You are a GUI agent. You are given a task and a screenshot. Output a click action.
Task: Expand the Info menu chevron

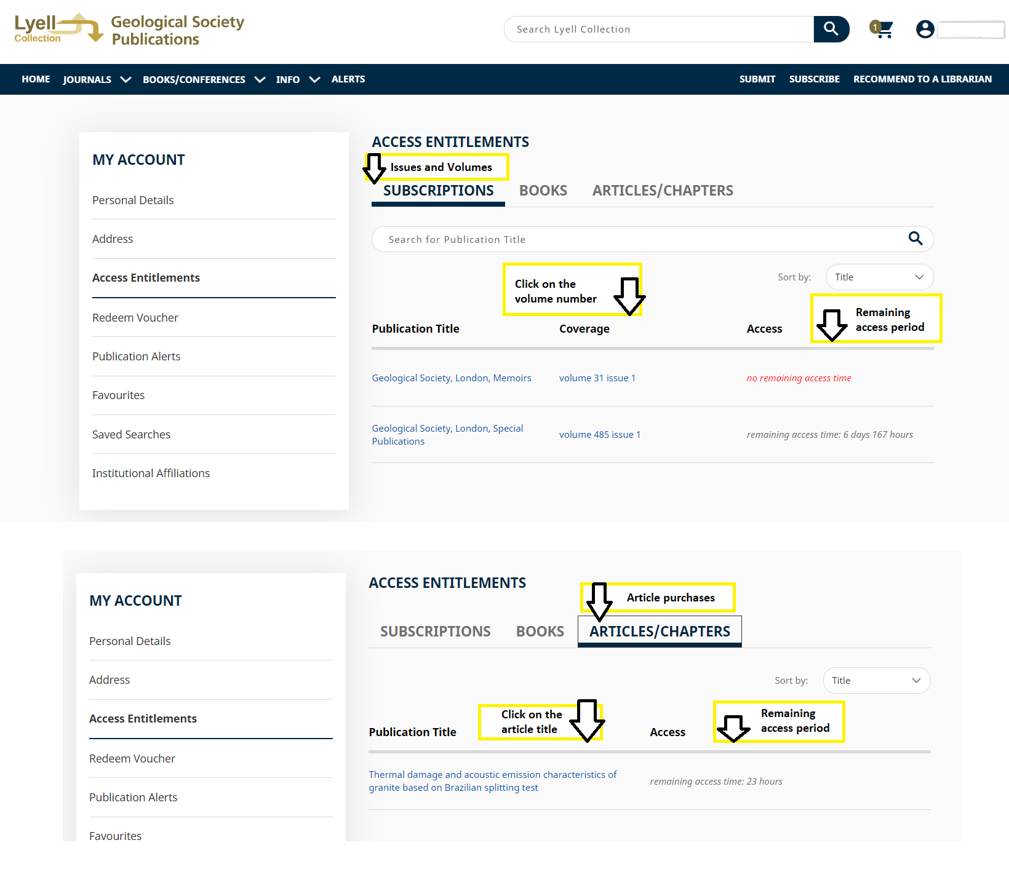click(x=314, y=79)
